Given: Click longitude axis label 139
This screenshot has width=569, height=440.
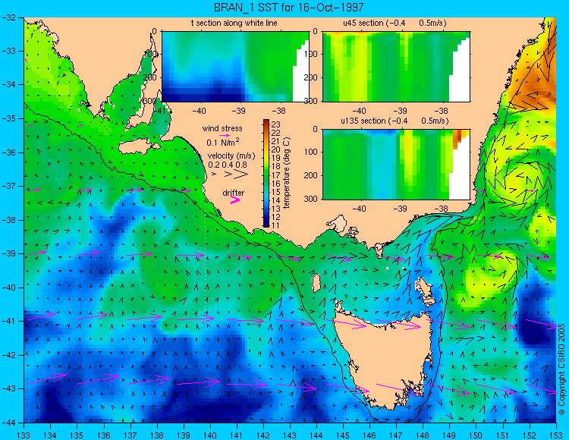Looking at the screenshot, I should pyautogui.click(x=184, y=435).
